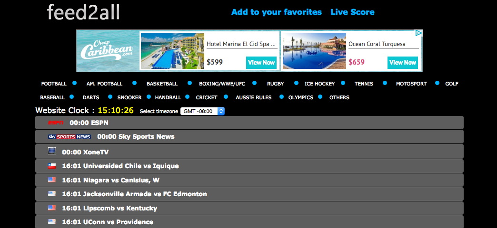The width and height of the screenshot is (497, 228).
Task: Click the US flag beside Jacksonville Armada
Action: coord(52,194)
